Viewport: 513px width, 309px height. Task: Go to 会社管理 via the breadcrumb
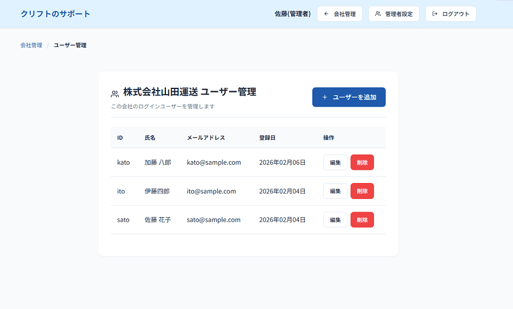[31, 45]
